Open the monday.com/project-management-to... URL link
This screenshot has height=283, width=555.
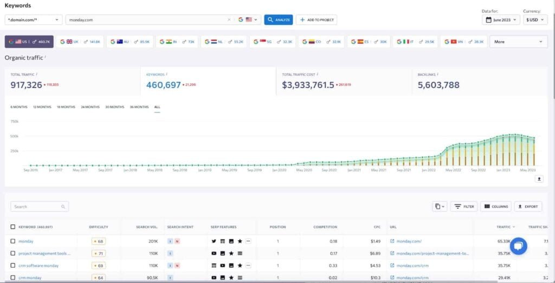point(433,253)
